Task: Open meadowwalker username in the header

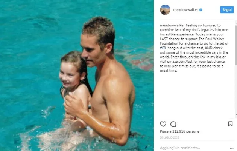Action: tap(185, 10)
